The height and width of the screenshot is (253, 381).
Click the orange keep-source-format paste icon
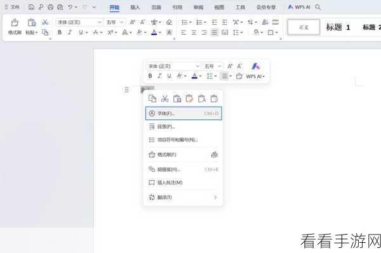pos(189,98)
